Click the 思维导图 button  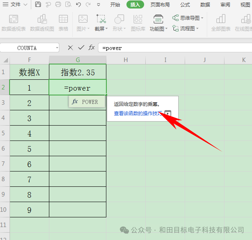click(x=186, y=18)
